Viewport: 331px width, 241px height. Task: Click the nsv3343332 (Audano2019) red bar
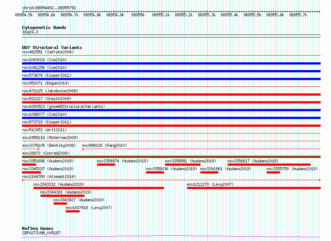click(x=99, y=188)
